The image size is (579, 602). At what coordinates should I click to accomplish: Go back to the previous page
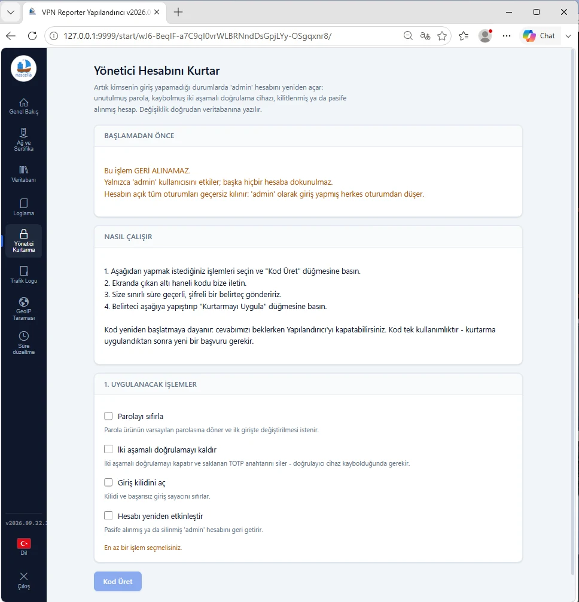point(11,36)
